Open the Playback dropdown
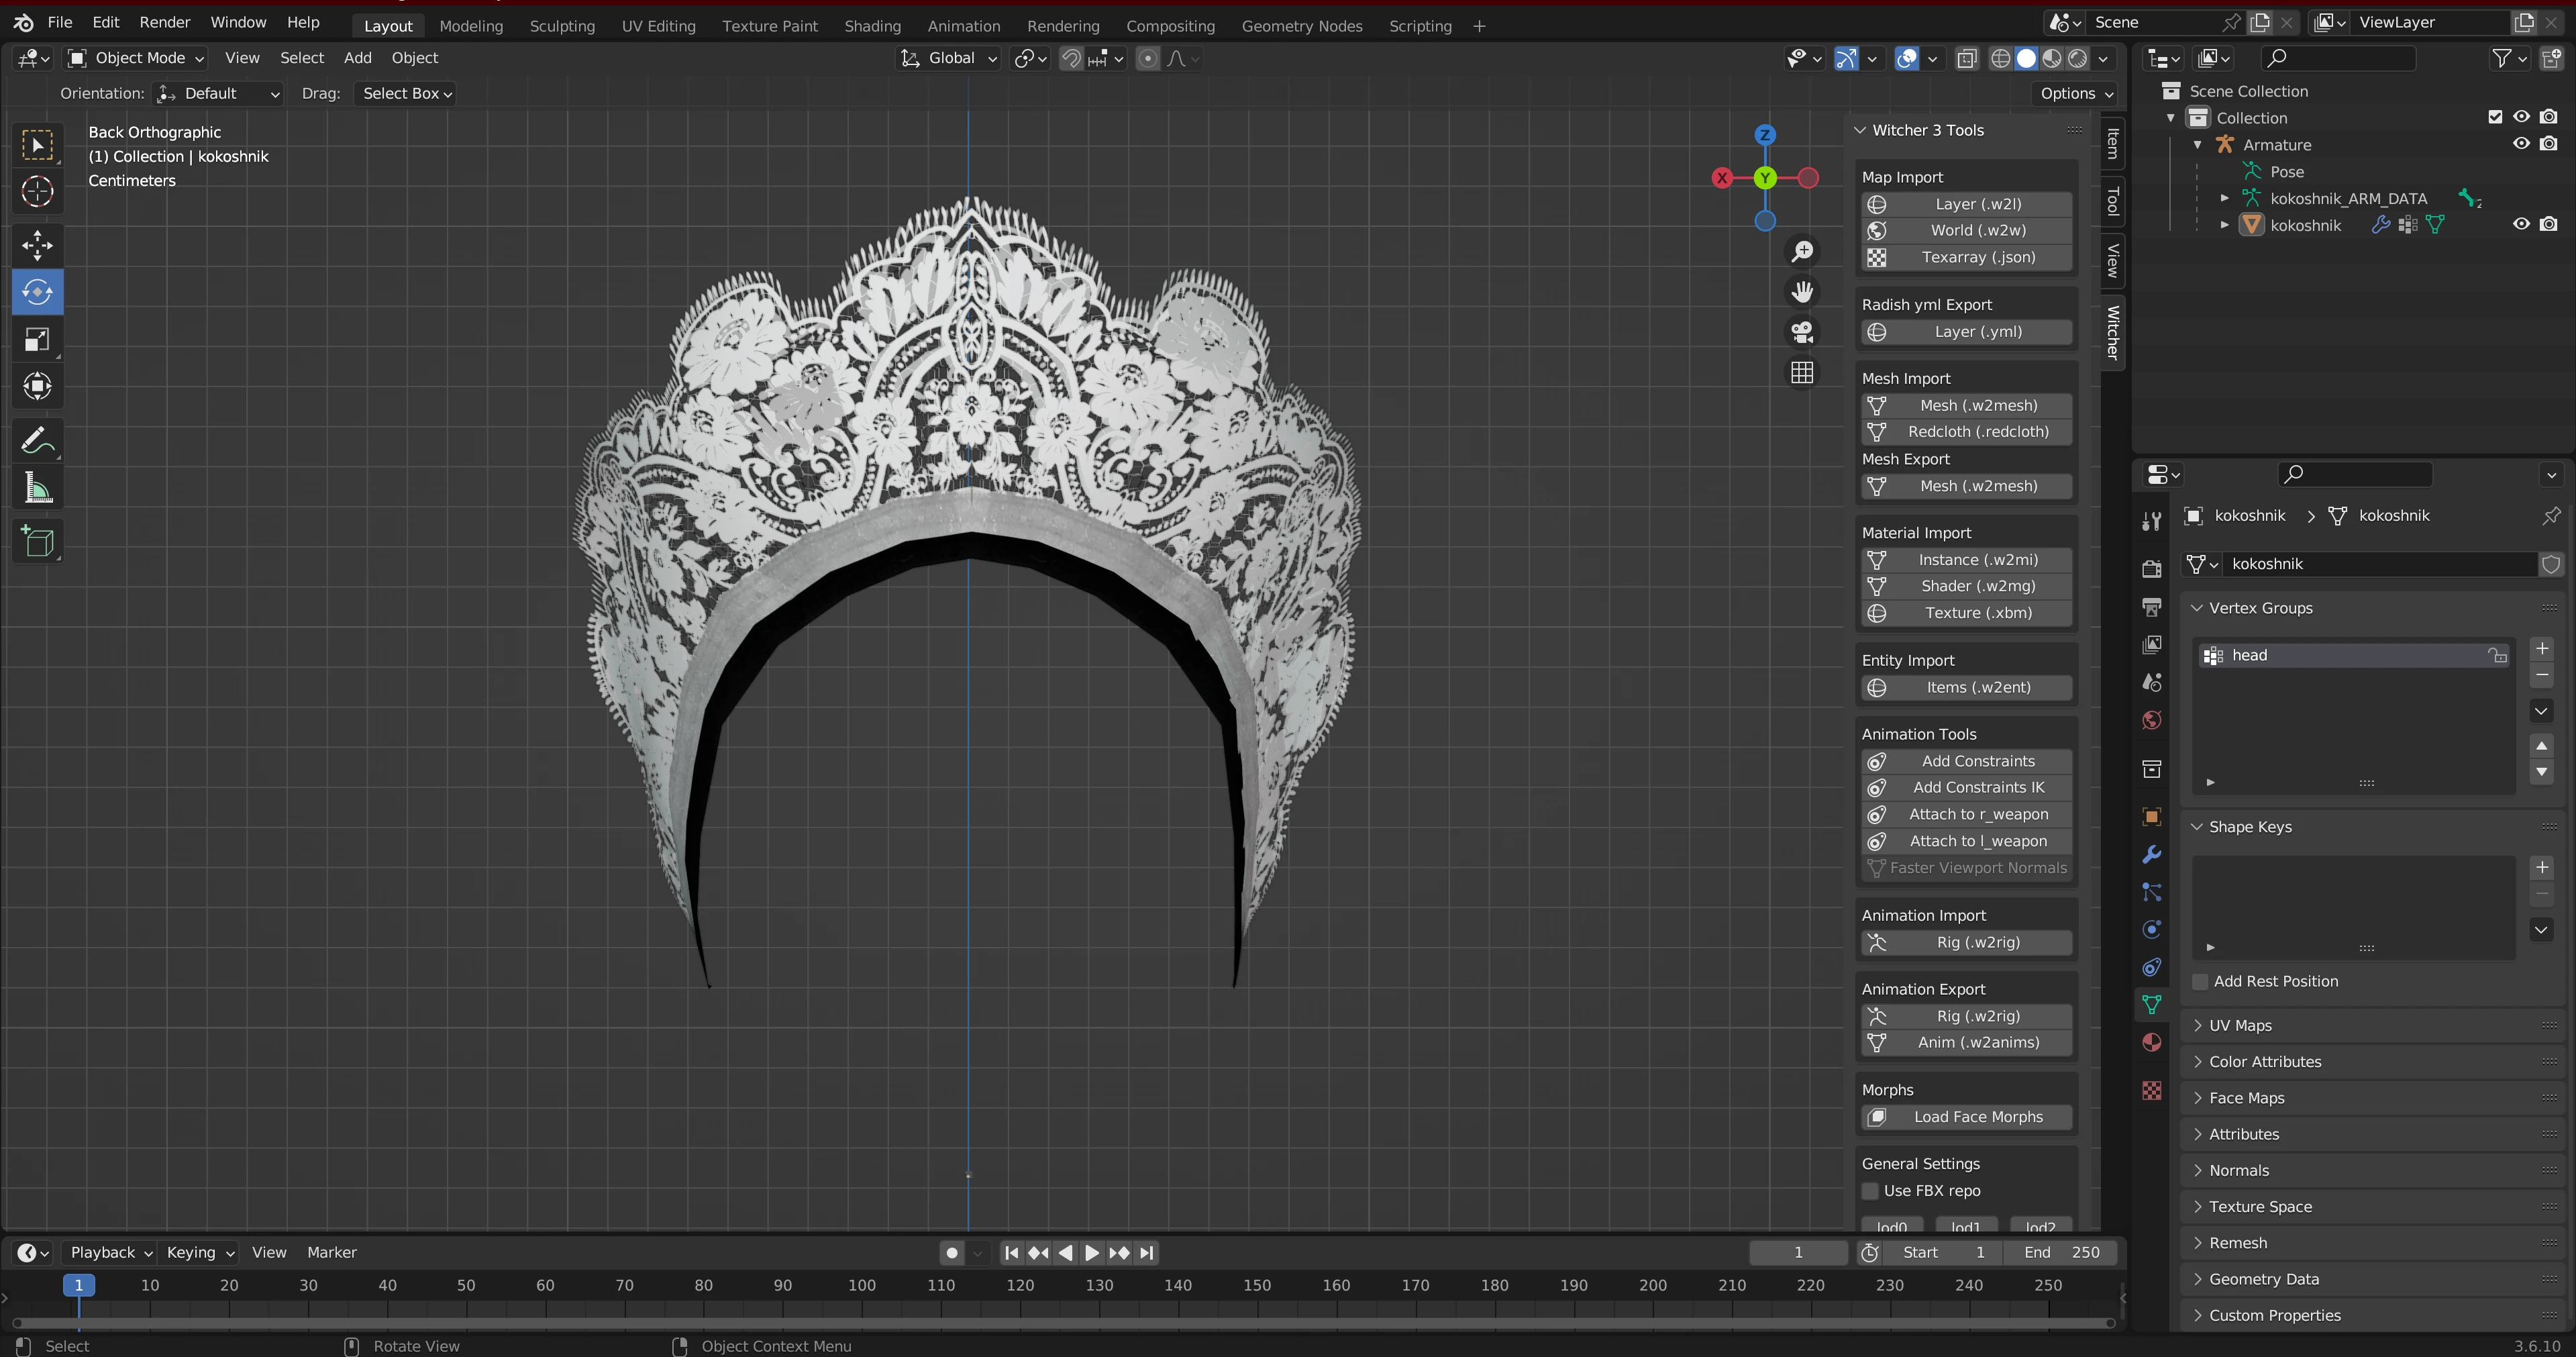Image resolution: width=2576 pixels, height=1357 pixels. pyautogui.click(x=110, y=1253)
